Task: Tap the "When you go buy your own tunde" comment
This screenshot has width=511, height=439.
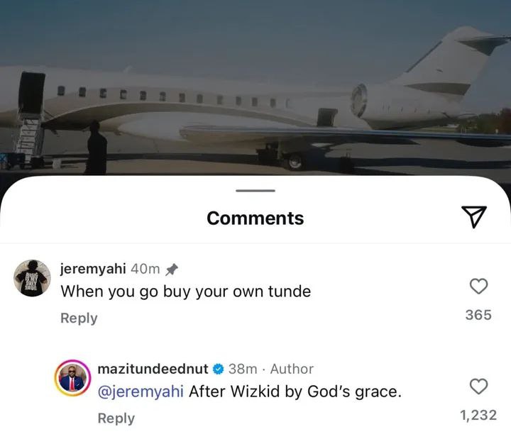Action: click(185, 291)
